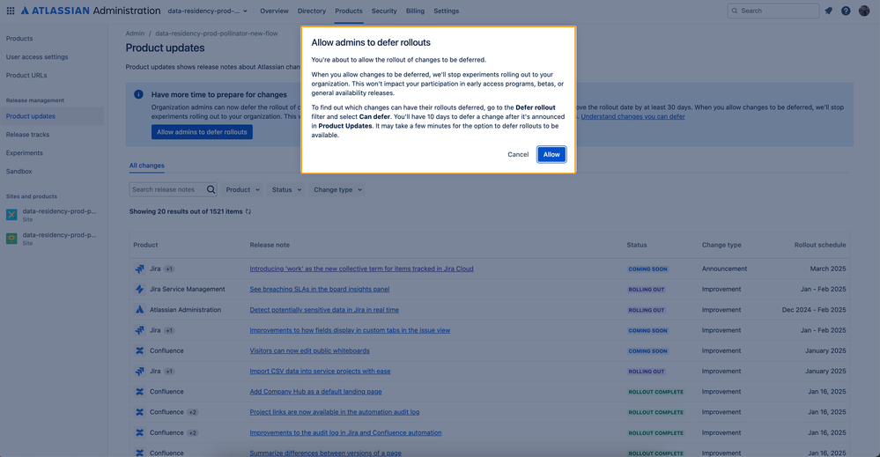Click the top Search field
880x457 pixels.
pyautogui.click(x=773, y=11)
